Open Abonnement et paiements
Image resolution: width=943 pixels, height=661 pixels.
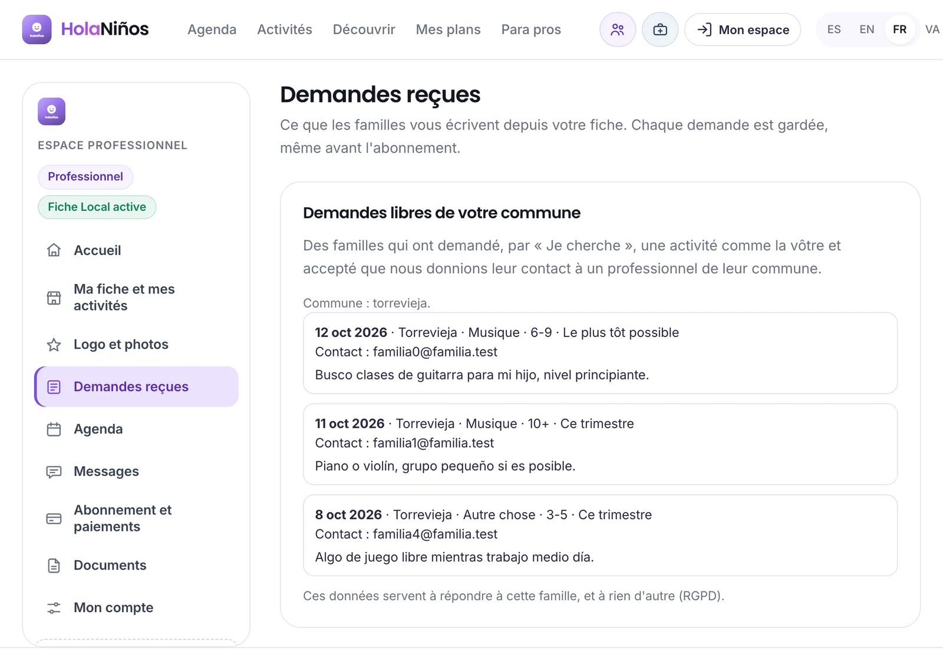click(136, 519)
